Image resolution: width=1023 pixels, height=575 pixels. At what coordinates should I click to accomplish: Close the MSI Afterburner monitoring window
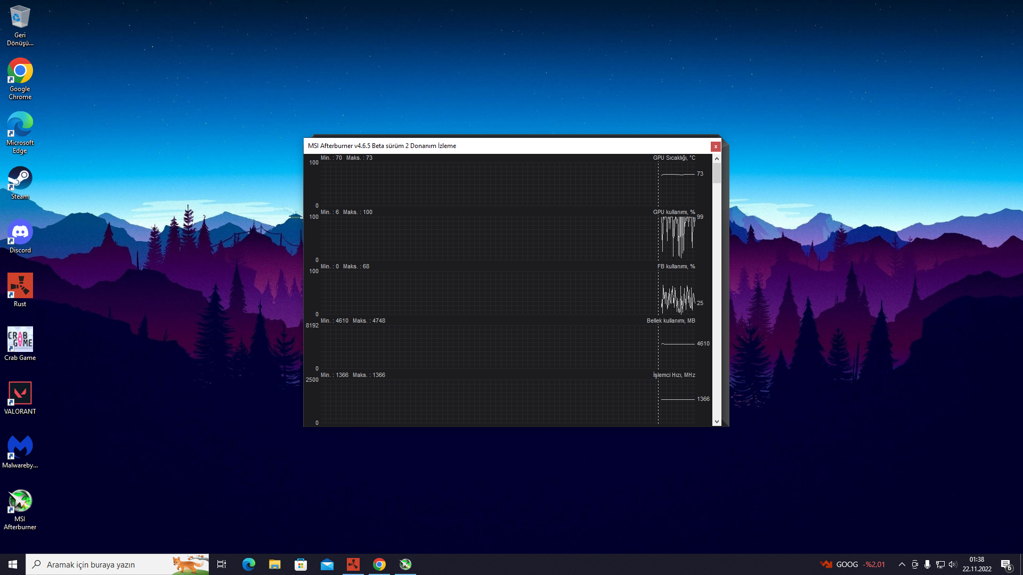pyautogui.click(x=716, y=146)
